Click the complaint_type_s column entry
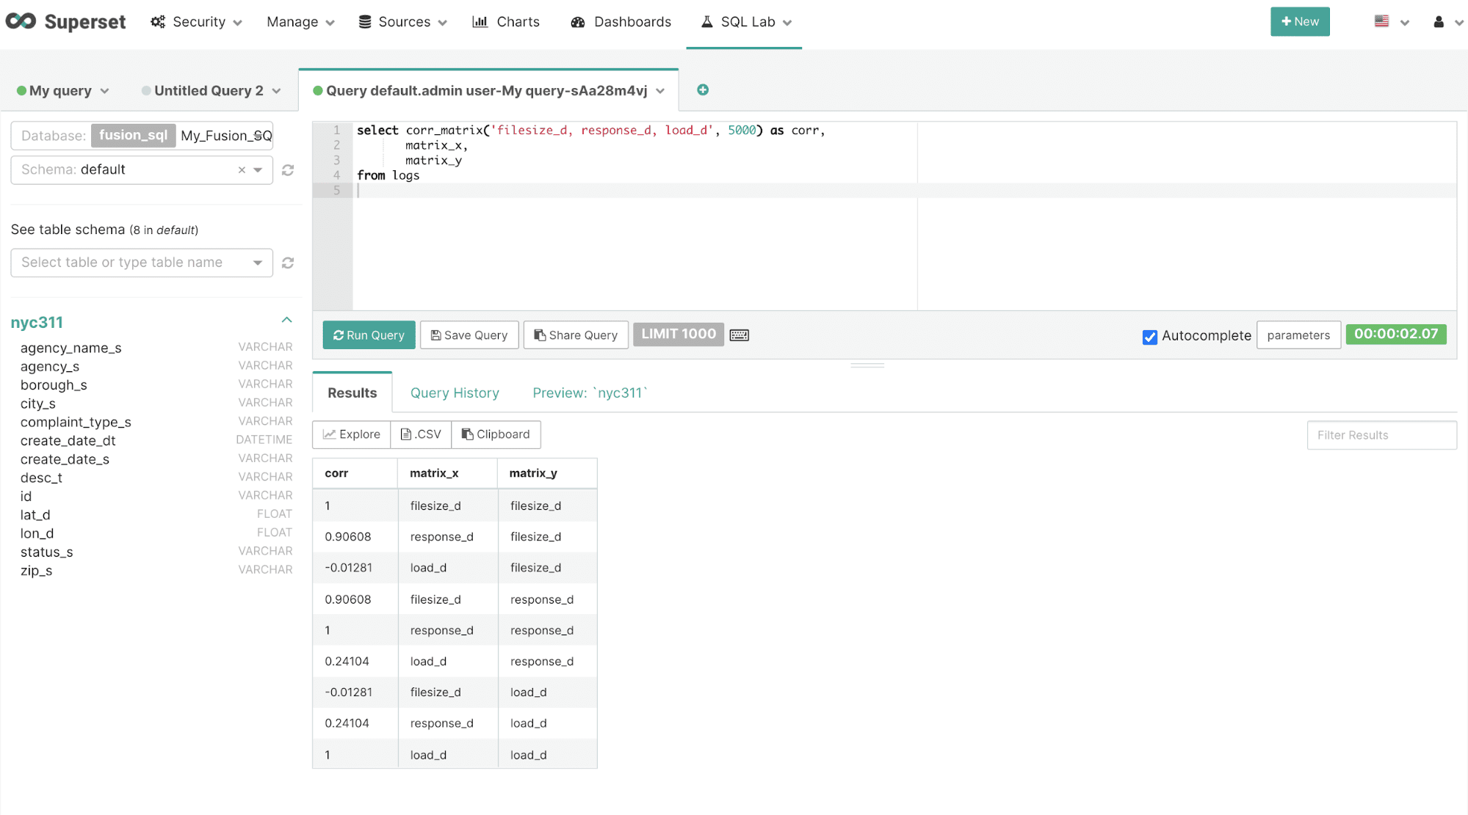This screenshot has height=815, width=1468. click(76, 423)
